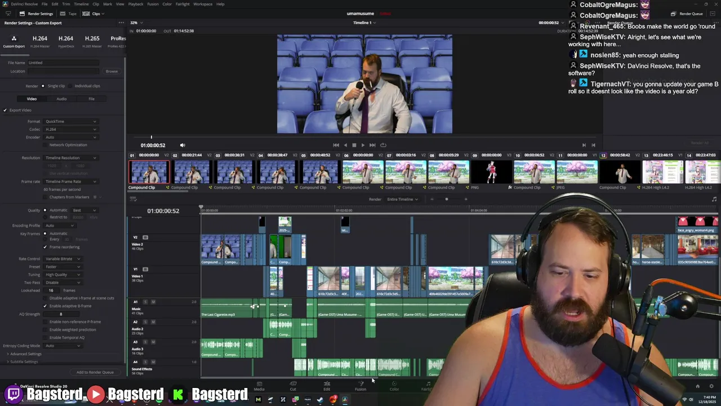Open the Workspace menu
Viewport: 721px width, 406px height.
[x=203, y=4]
